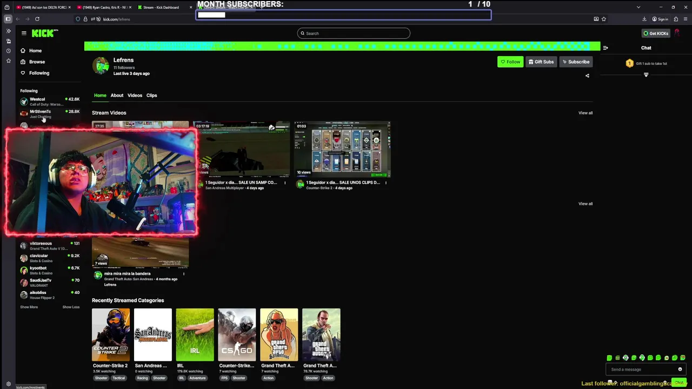Open options for mira mira la bandera

click(184, 274)
